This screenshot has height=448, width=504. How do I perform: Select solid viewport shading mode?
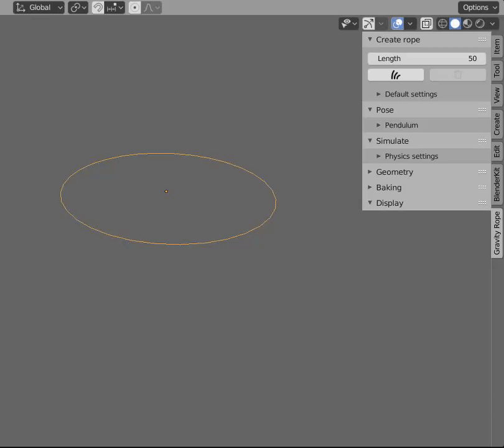click(455, 24)
